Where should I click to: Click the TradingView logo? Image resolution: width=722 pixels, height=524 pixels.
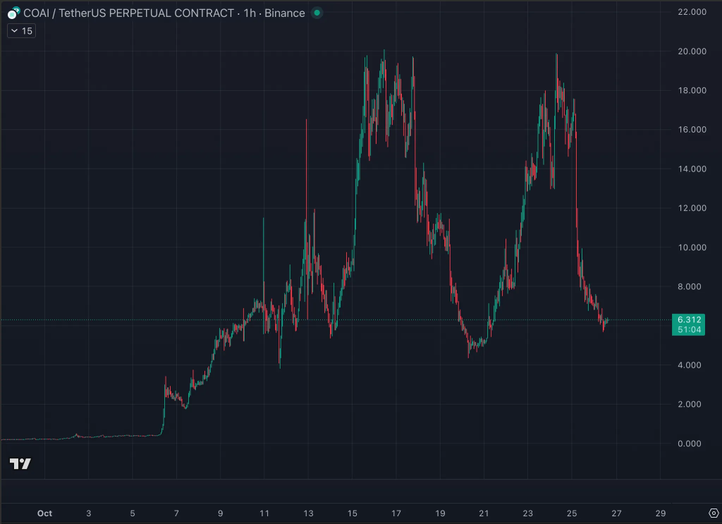pos(20,463)
